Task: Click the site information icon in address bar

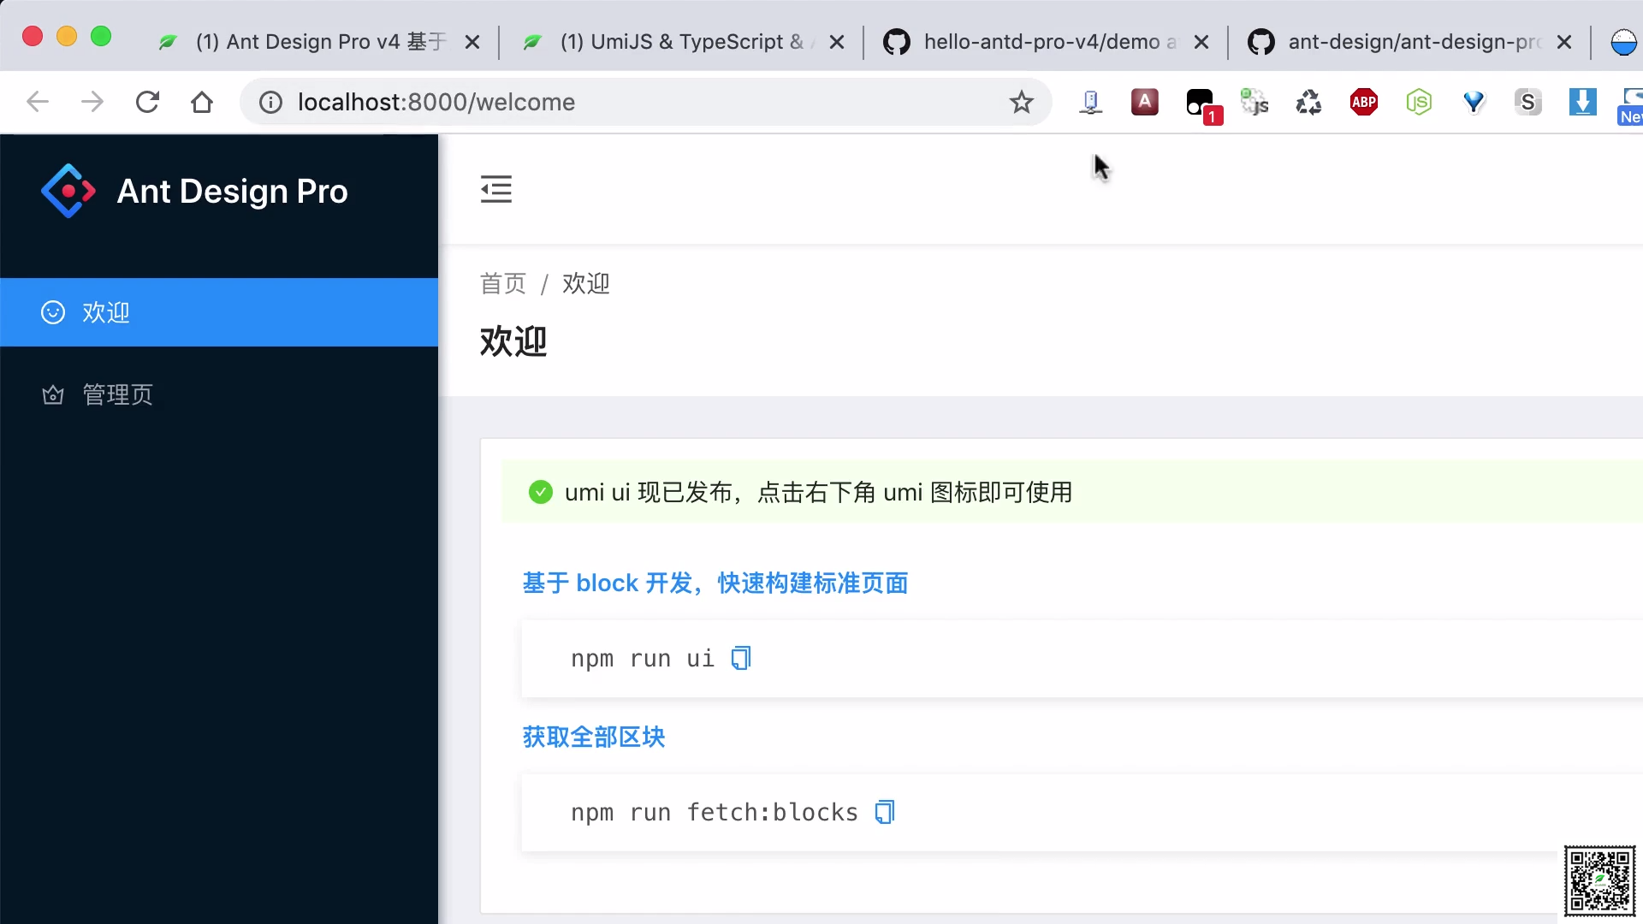Action: click(x=270, y=103)
